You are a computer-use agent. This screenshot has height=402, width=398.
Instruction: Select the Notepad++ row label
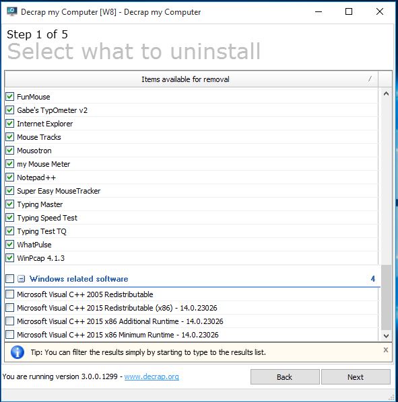click(36, 177)
